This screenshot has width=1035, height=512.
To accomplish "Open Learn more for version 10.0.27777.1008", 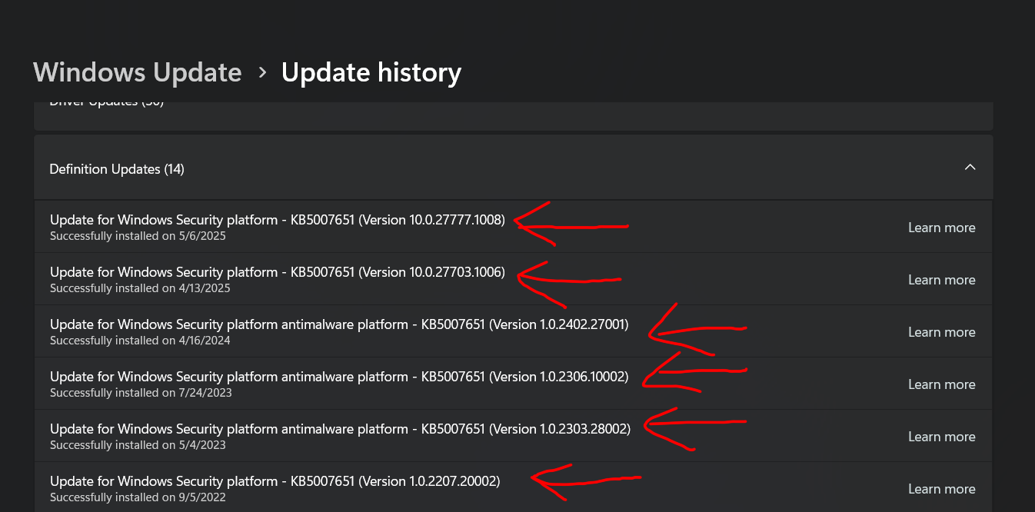I will pos(941,228).
